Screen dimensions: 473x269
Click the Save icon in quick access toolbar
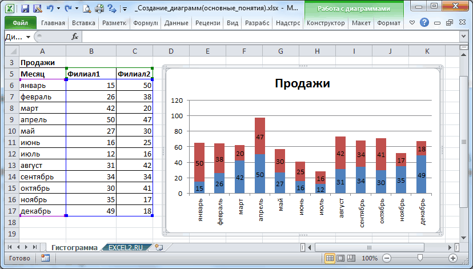click(25, 9)
